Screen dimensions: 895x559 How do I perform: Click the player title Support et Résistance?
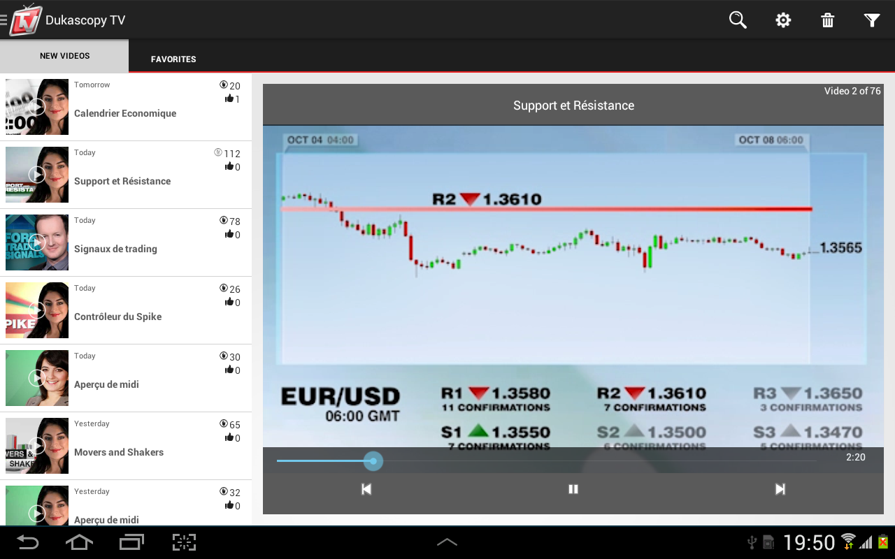[x=573, y=106]
